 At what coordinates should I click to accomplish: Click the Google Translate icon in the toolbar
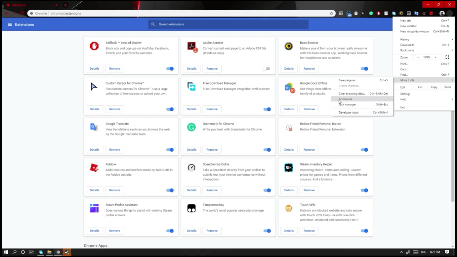pyautogui.click(x=416, y=13)
